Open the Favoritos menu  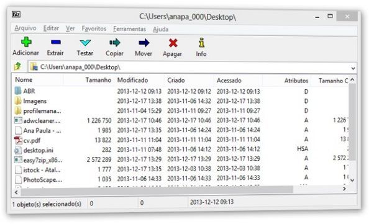point(94,29)
